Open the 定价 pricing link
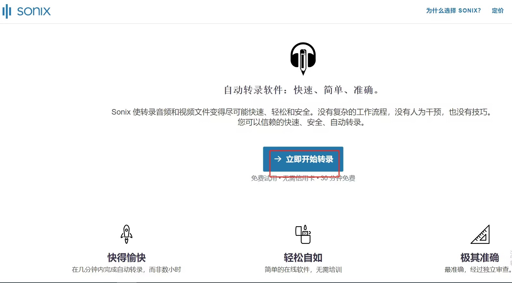Image resolution: width=512 pixels, height=283 pixels. 498,11
